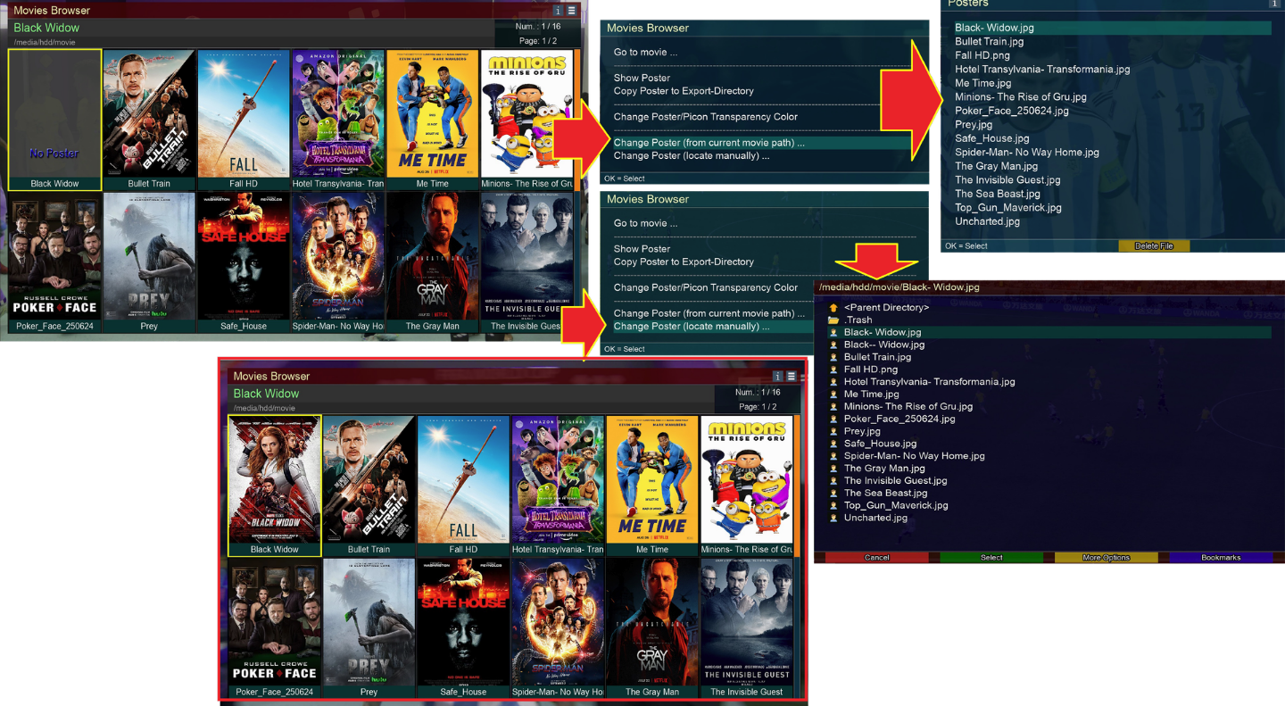The width and height of the screenshot is (1285, 706).
Task: Click the number badge on the Posters title bar
Action: pos(1274,4)
